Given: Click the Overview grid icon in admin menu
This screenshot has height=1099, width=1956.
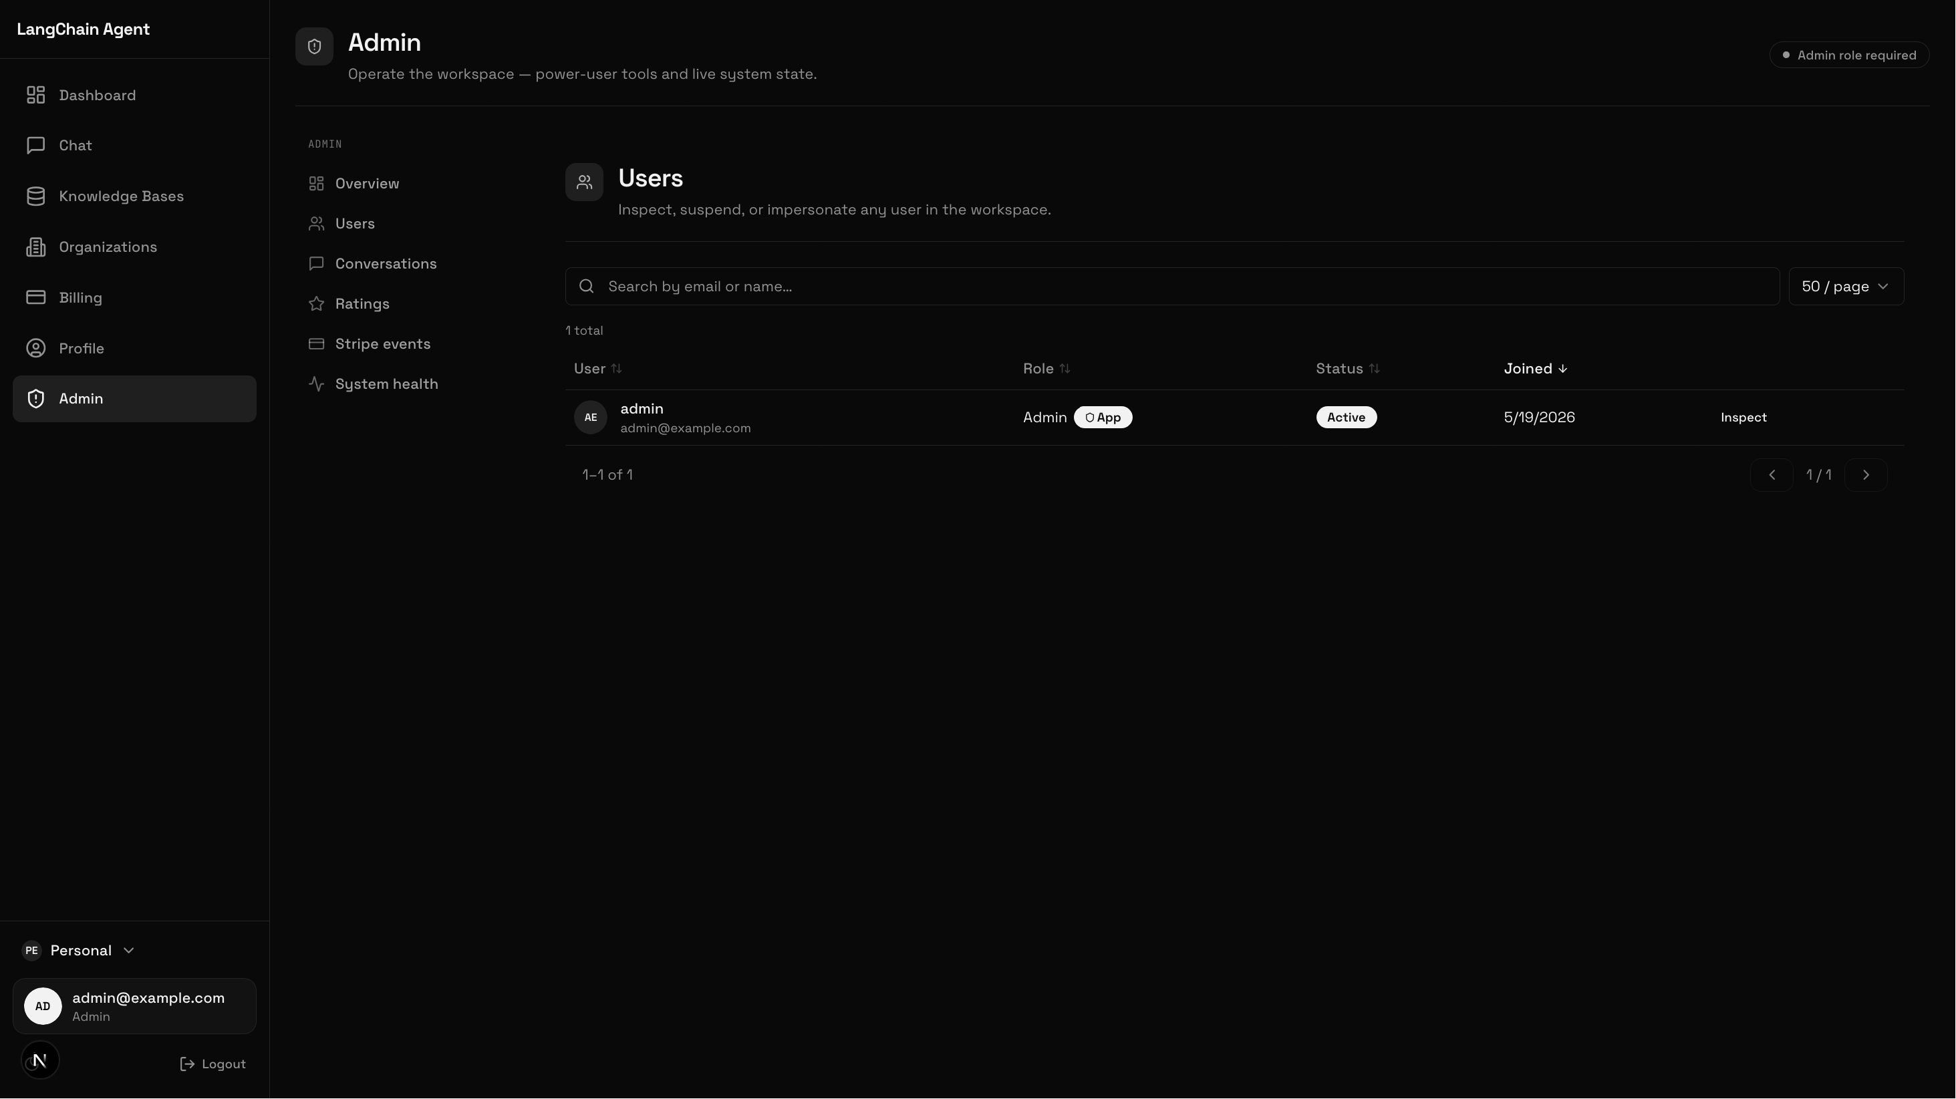Looking at the screenshot, I should 317,184.
